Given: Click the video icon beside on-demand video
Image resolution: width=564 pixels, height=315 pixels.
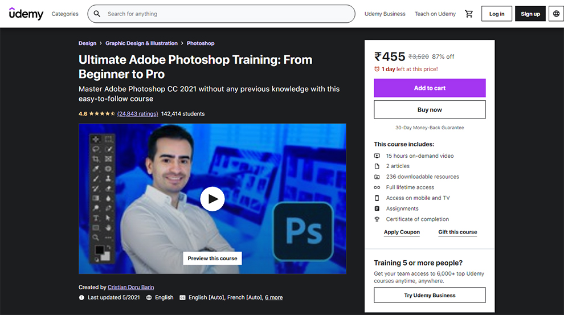Looking at the screenshot, I should [x=377, y=156].
